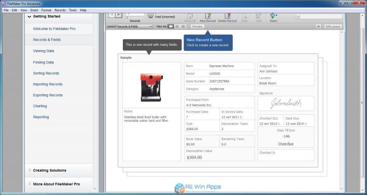Click the sidebar scroll down arrow

(95, 189)
